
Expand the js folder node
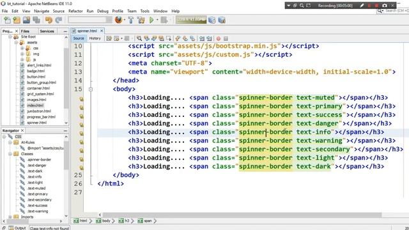(x=22, y=59)
